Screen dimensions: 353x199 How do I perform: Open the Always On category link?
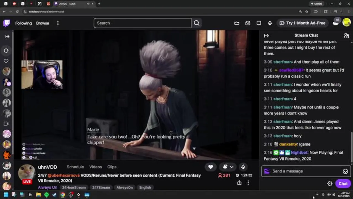(x=48, y=187)
